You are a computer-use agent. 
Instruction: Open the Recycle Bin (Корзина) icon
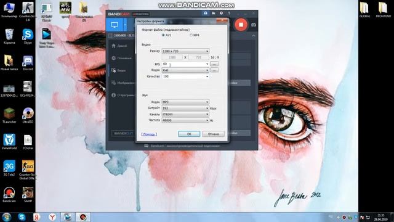click(9, 36)
